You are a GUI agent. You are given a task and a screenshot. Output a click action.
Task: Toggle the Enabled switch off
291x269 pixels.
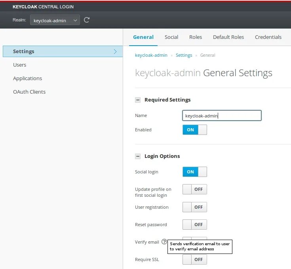(195, 130)
